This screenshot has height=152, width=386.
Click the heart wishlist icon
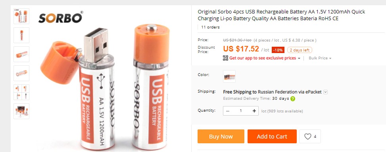[308, 136]
